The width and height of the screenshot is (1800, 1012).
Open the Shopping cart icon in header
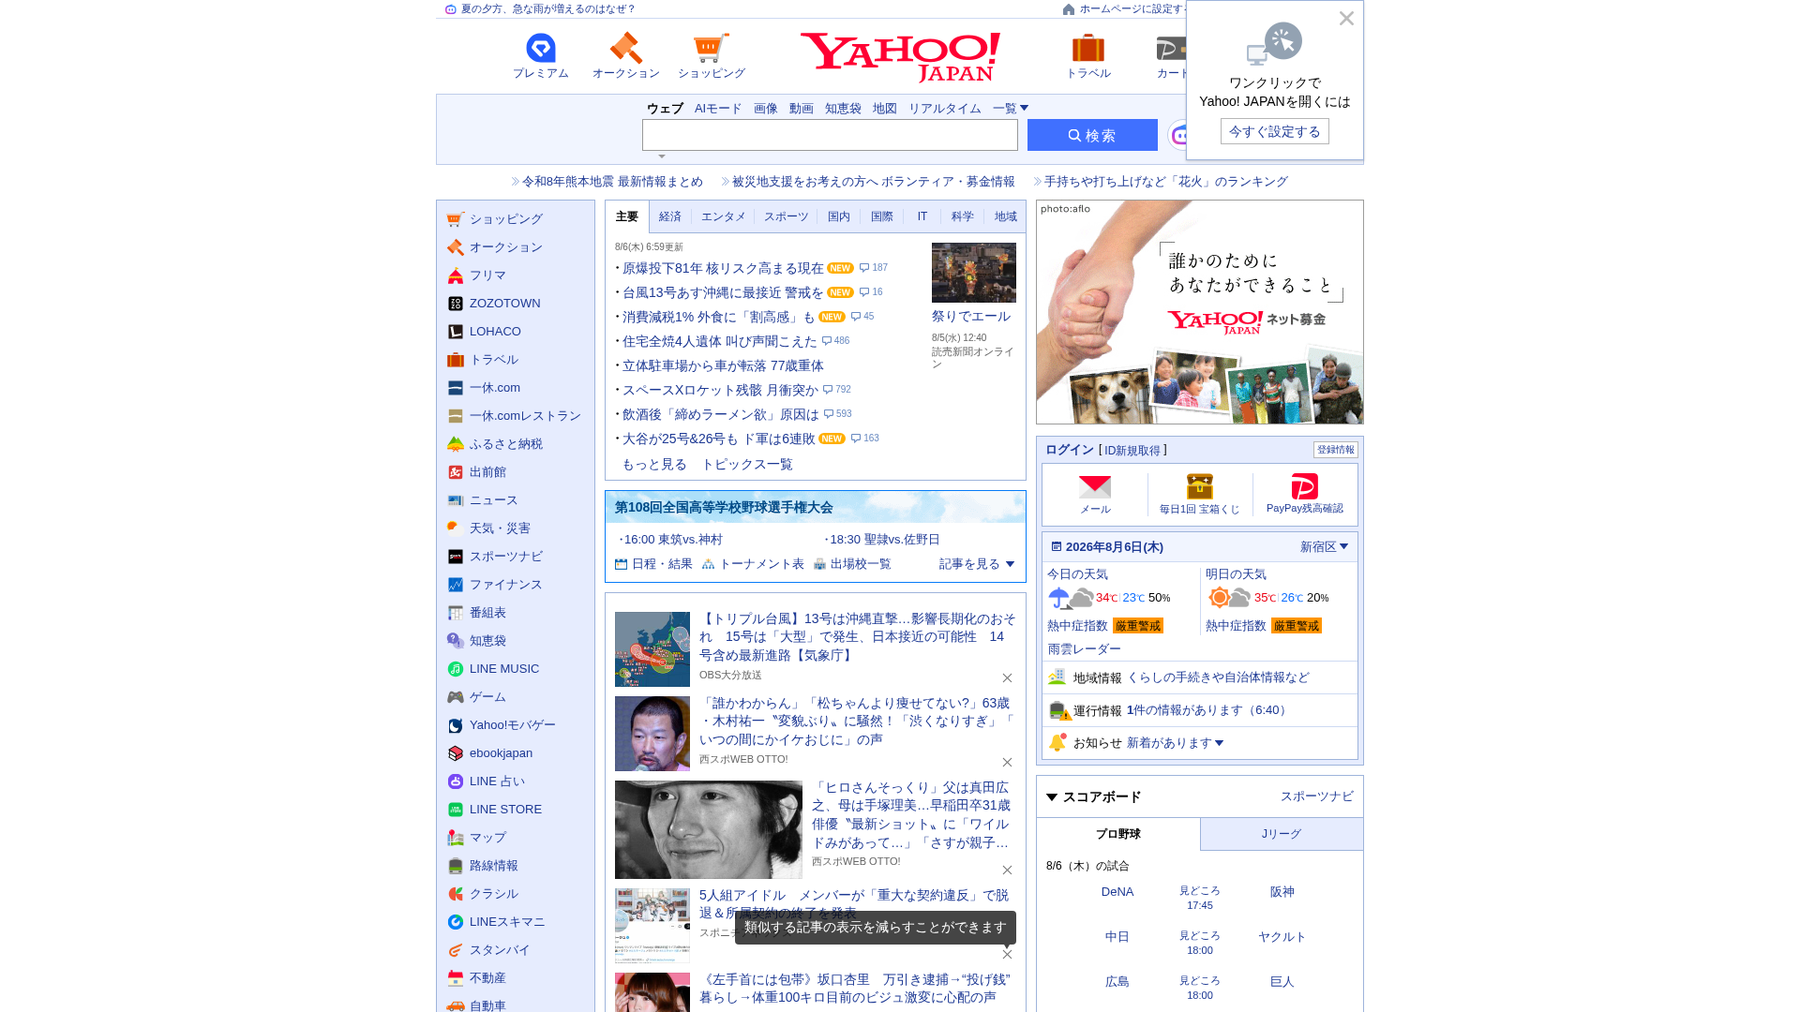[x=711, y=49]
